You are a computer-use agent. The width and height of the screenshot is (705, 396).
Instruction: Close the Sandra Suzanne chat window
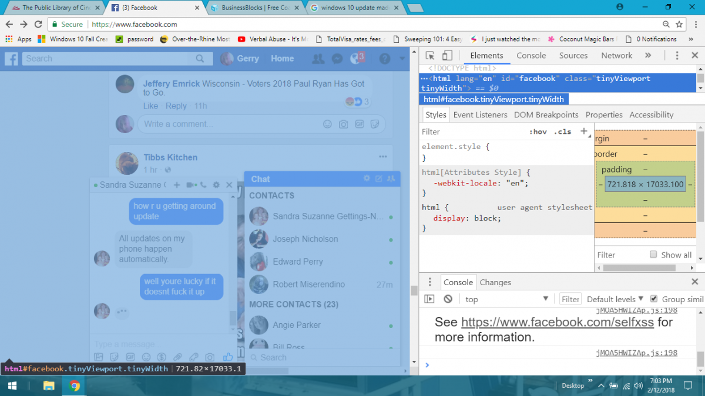click(x=229, y=185)
